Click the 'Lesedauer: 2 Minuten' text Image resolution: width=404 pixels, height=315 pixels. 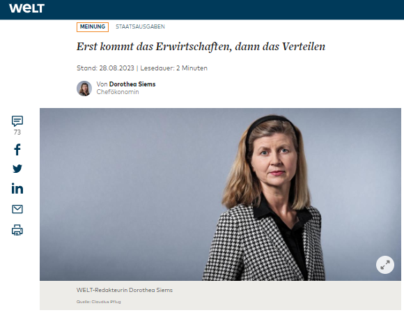[x=173, y=68]
